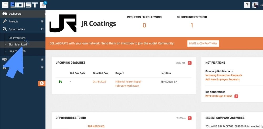Screen dimensions: 263x129
Task: Click the JR Coatings company logo
Action: [63, 23]
